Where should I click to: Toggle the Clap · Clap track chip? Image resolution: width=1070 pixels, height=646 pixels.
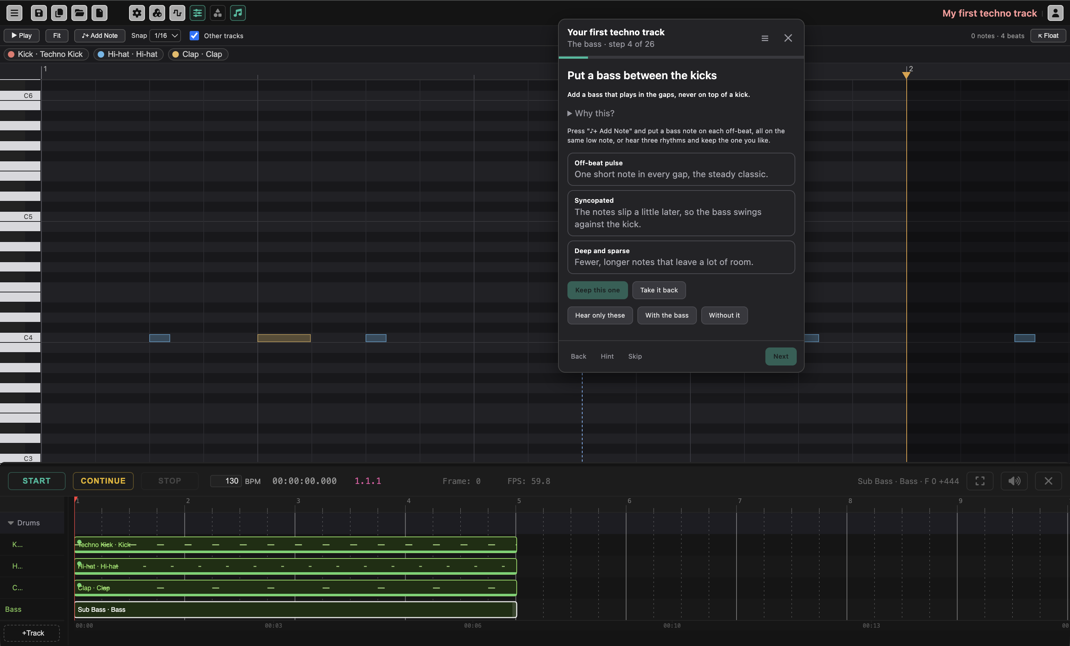(198, 54)
